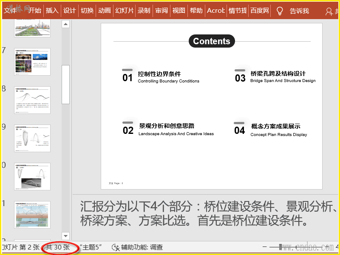The height and width of the screenshot is (255, 340).
Task: Open the 审阅 ribbon tab
Action: click(161, 10)
